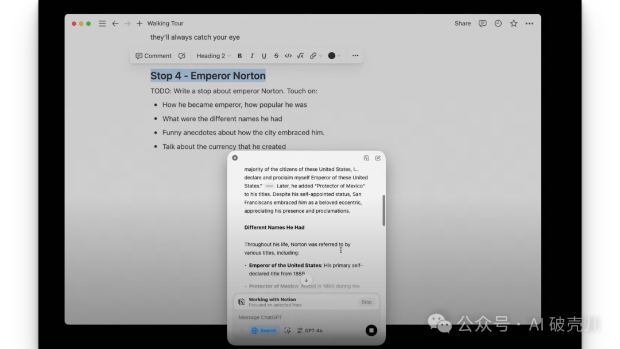Open the page options three-dot menu
The width and height of the screenshot is (620, 349).
pos(529,24)
